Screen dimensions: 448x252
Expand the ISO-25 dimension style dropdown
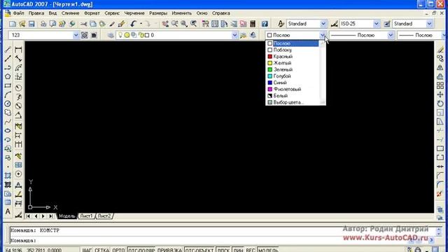pos(377,24)
